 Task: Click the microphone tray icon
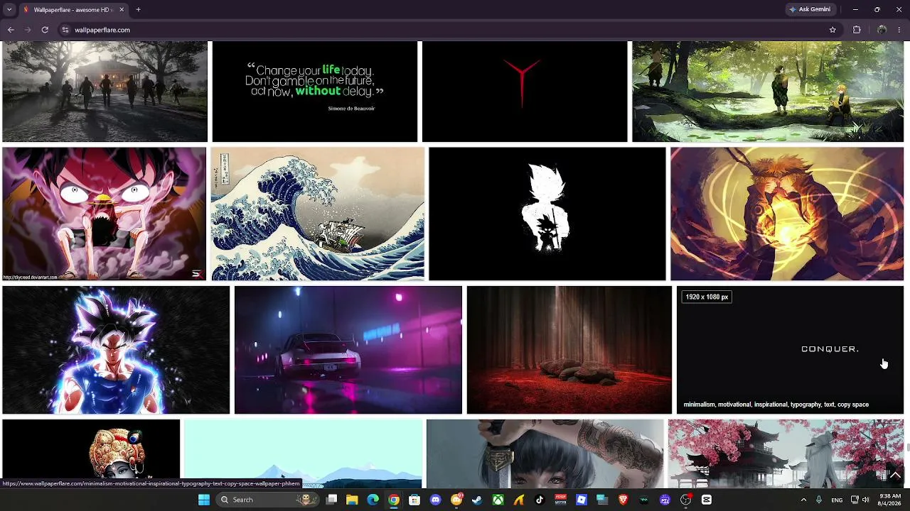click(819, 500)
